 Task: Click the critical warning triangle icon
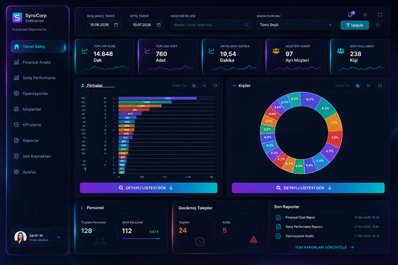[x=253, y=240]
